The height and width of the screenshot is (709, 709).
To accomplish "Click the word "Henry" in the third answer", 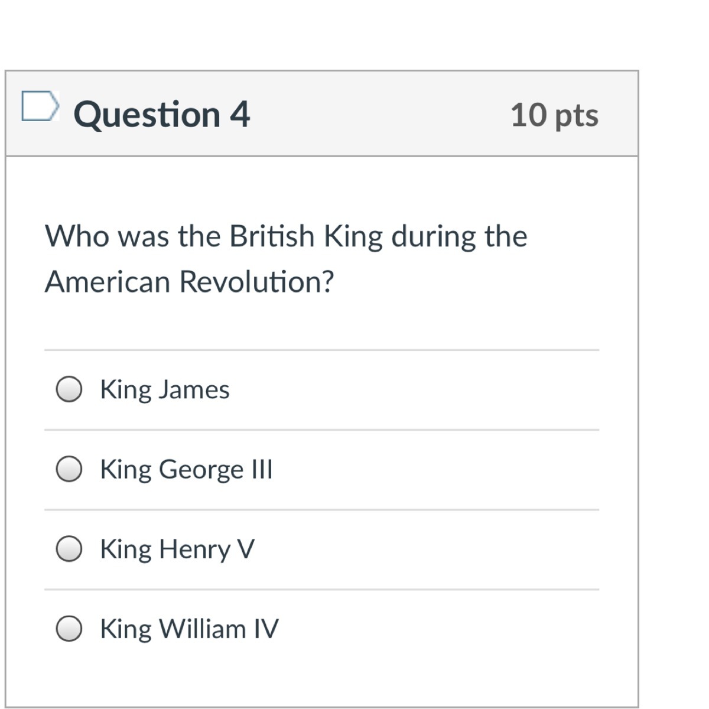I will (x=194, y=549).
